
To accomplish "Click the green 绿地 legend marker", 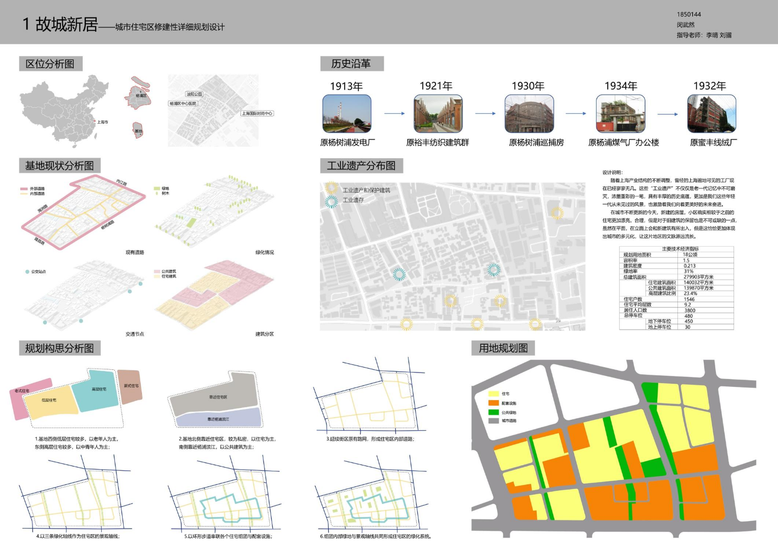I will (x=157, y=188).
